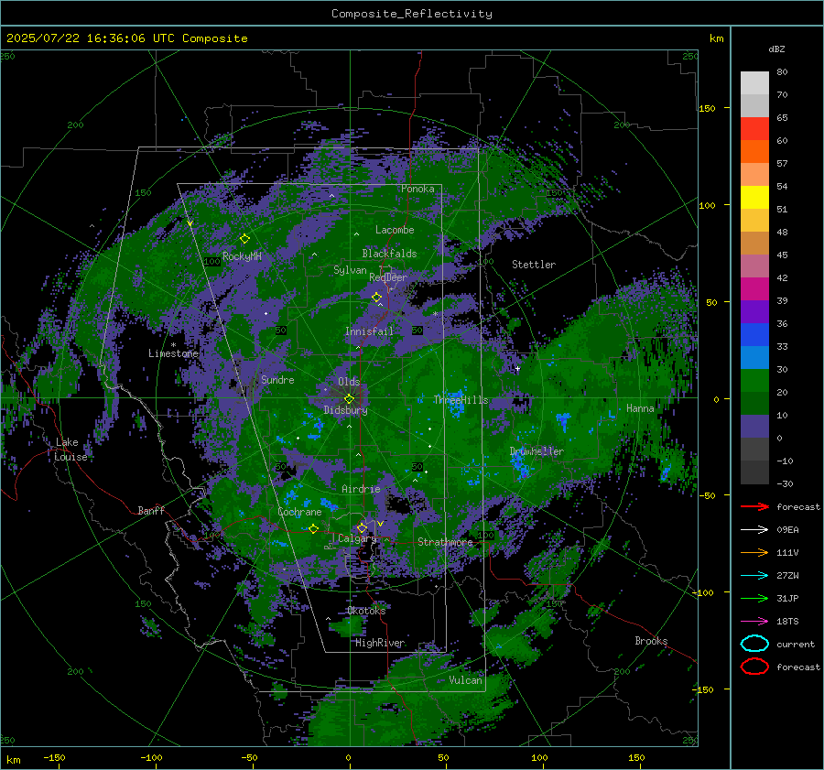Click the 'Sylvan' map label
The height and width of the screenshot is (770, 824).
tap(350, 270)
